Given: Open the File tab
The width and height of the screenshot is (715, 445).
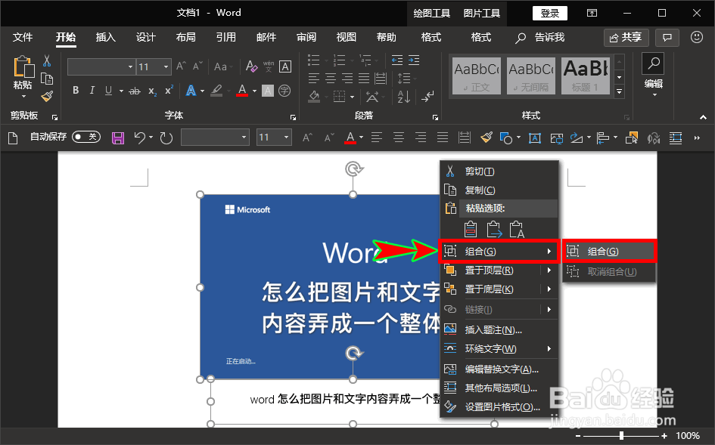Looking at the screenshot, I should tap(23, 37).
